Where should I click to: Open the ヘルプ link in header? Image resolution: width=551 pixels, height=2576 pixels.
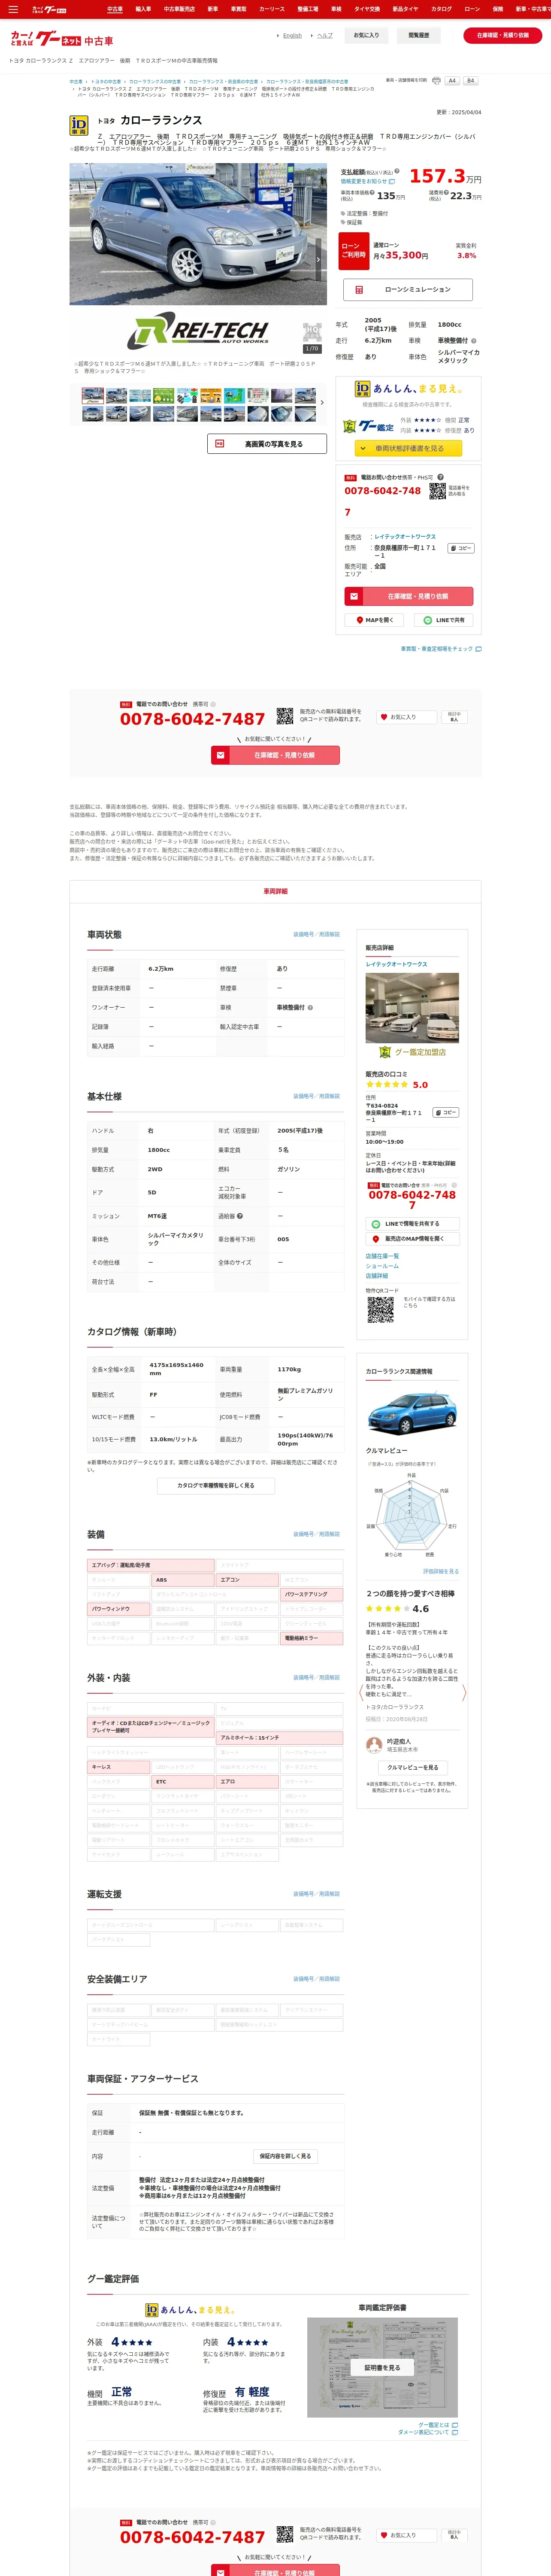(325, 35)
